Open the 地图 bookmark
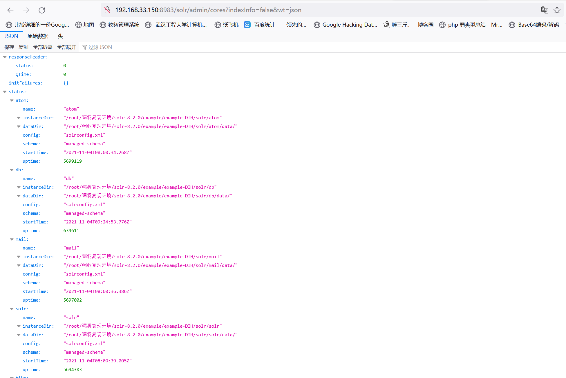 click(x=85, y=25)
